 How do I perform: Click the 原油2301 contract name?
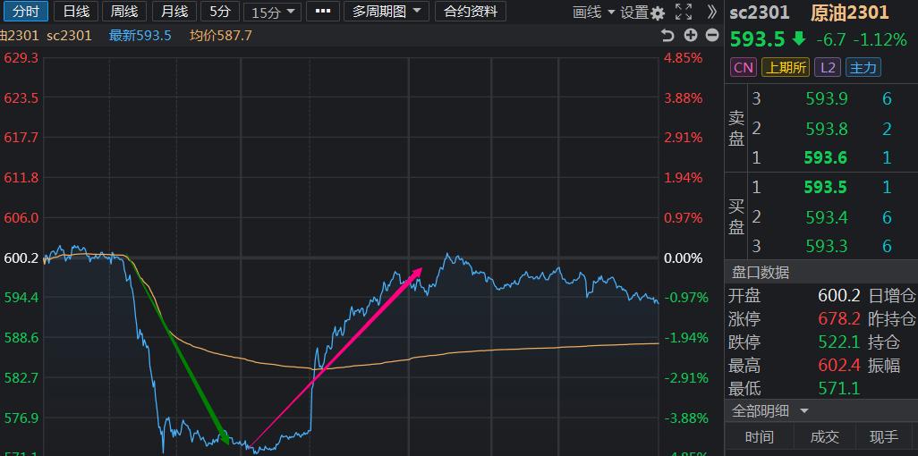coord(849,12)
